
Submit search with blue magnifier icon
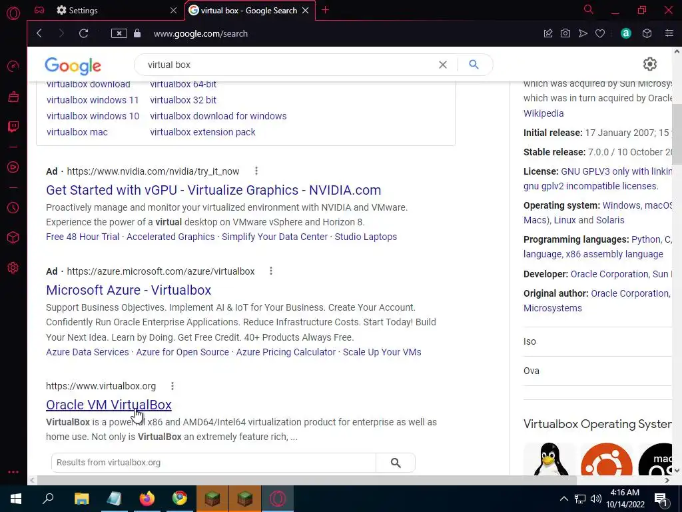[474, 65]
